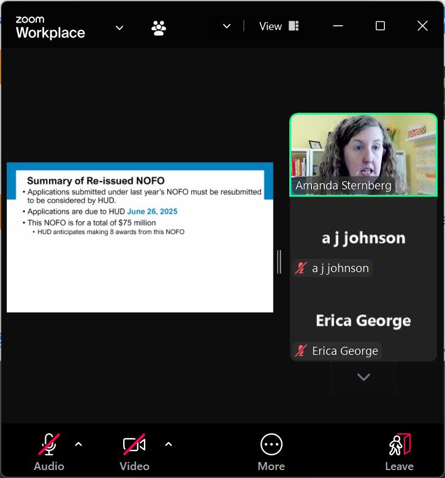Expand the Zoom Workplace dropdown chevron
The height and width of the screenshot is (478, 445).
tap(120, 28)
